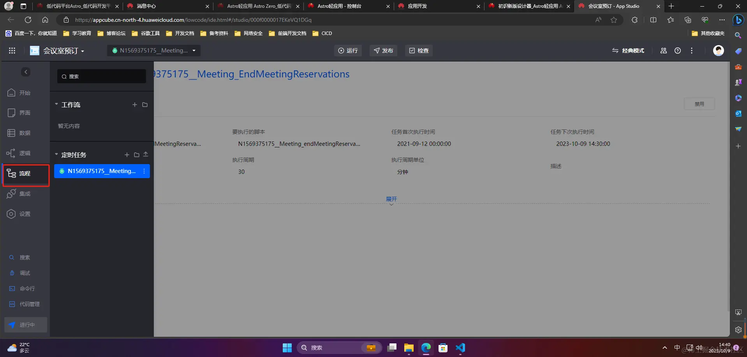Click the 发布 publish button

point(383,51)
